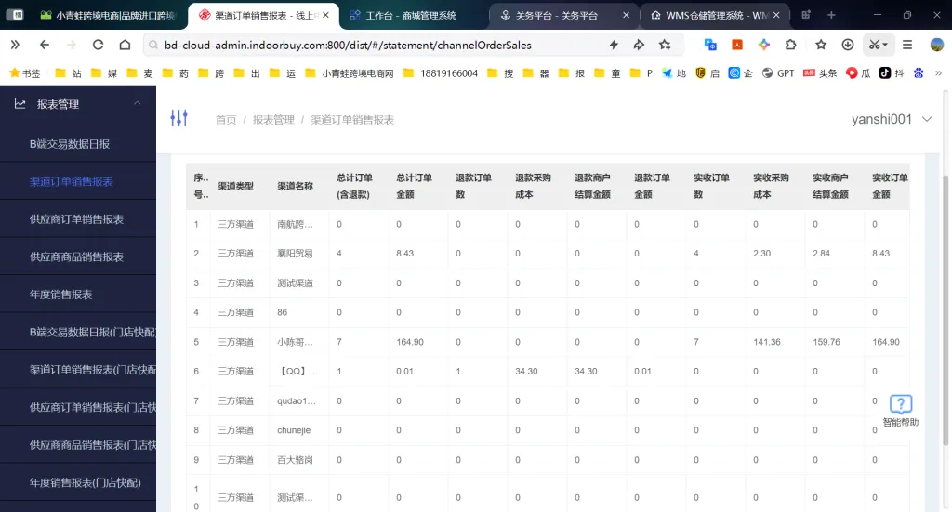
Task: Close the 渠道订单销售报表 browser tab
Action: [x=326, y=15]
